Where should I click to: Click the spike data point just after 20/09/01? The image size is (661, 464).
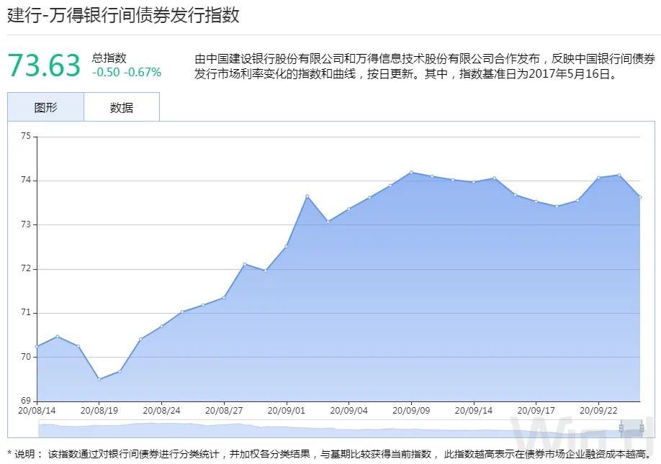point(307,196)
